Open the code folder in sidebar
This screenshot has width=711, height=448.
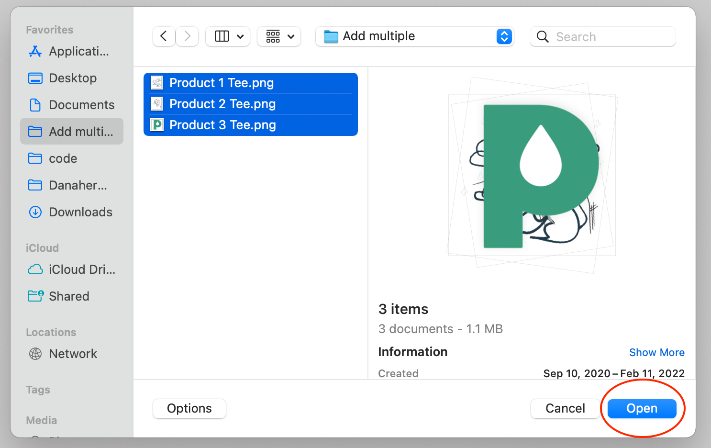[x=72, y=158]
